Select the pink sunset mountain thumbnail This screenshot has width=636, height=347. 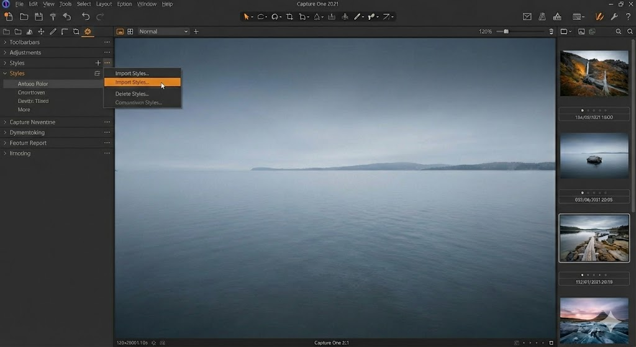[594, 321]
